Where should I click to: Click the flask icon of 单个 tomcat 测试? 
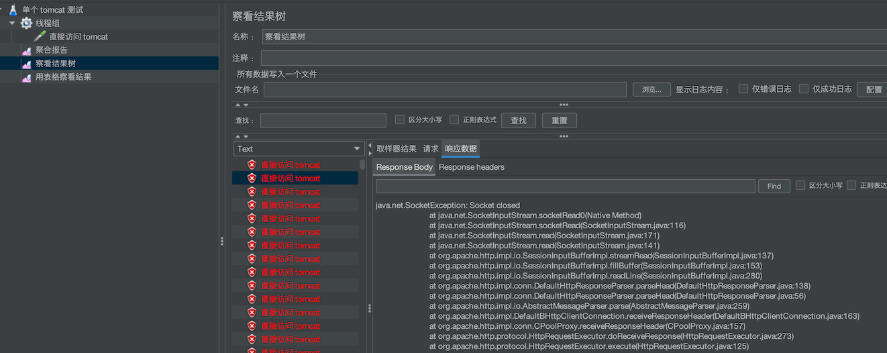pyautogui.click(x=13, y=10)
